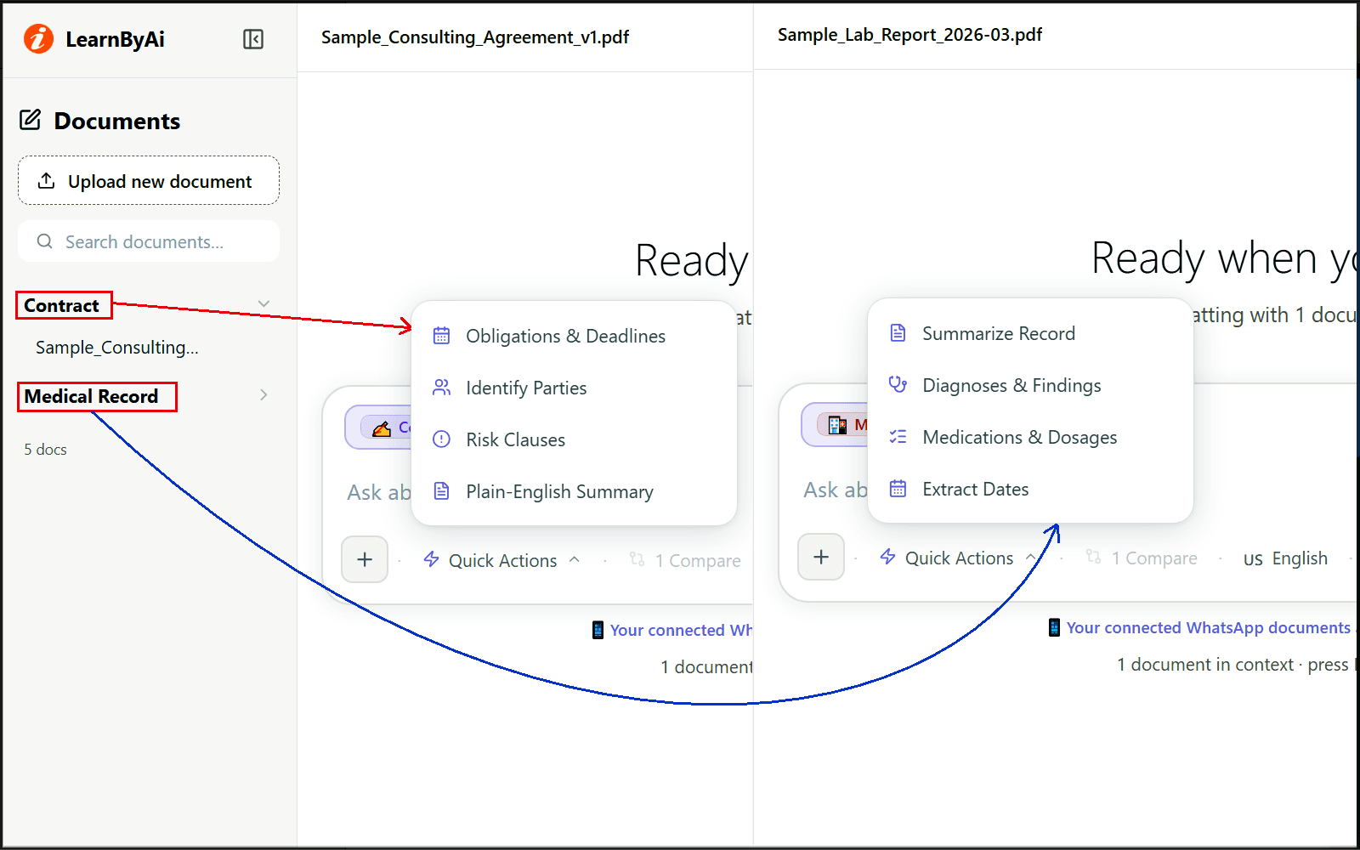Click 1 Compare in left panel
The width and height of the screenshot is (1360, 850).
[685, 560]
